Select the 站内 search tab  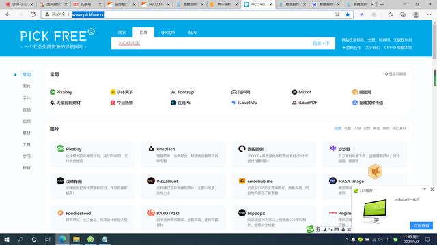pos(193,32)
